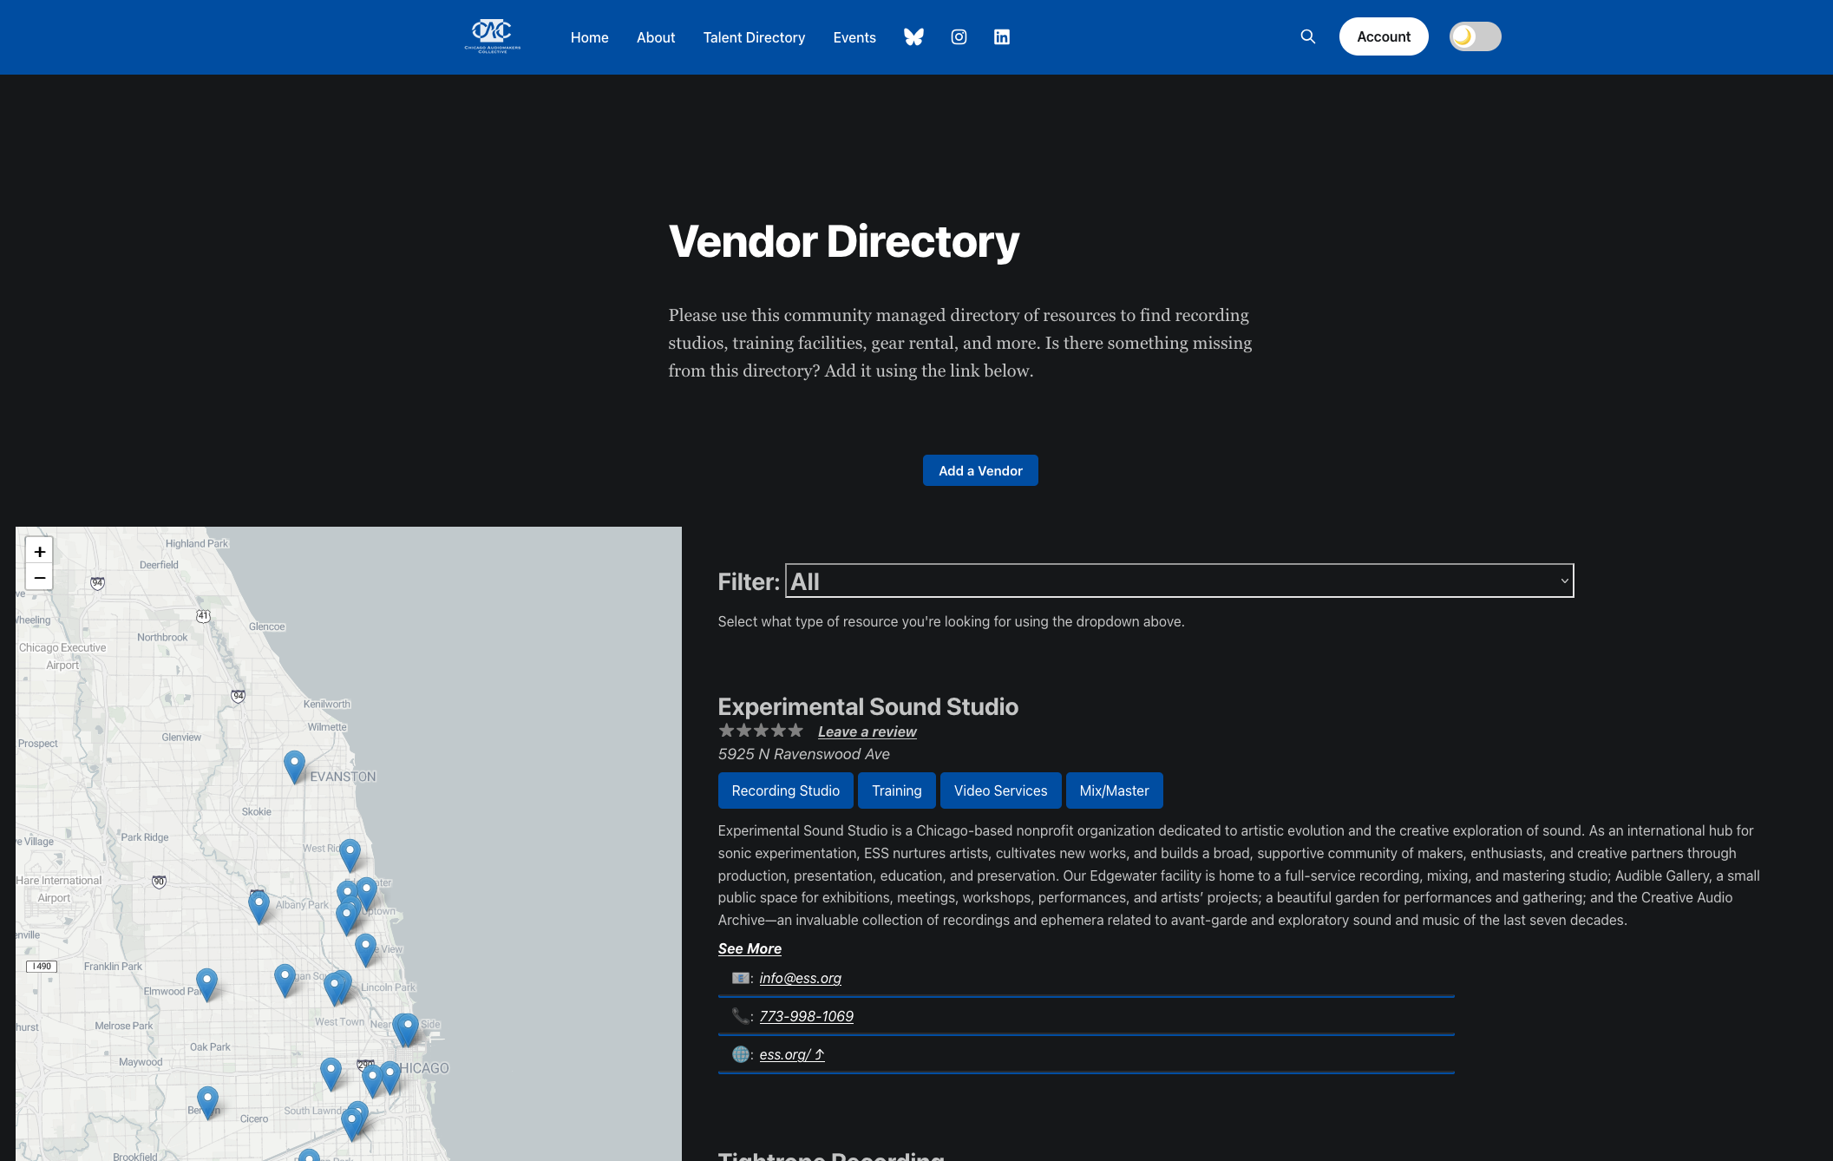This screenshot has height=1161, width=1833.
Task: Select the map marker near Evanston
Action: point(294,766)
